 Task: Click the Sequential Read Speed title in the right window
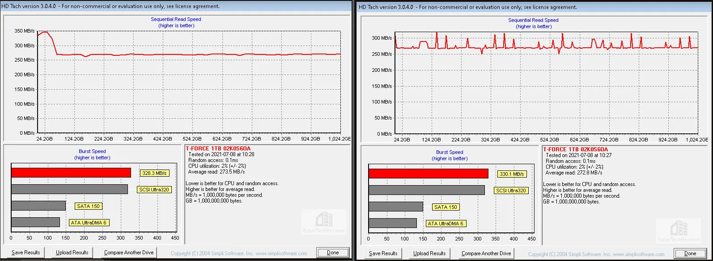(533, 21)
